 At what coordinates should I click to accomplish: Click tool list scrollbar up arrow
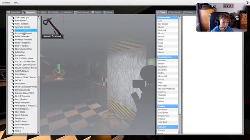point(180,17)
